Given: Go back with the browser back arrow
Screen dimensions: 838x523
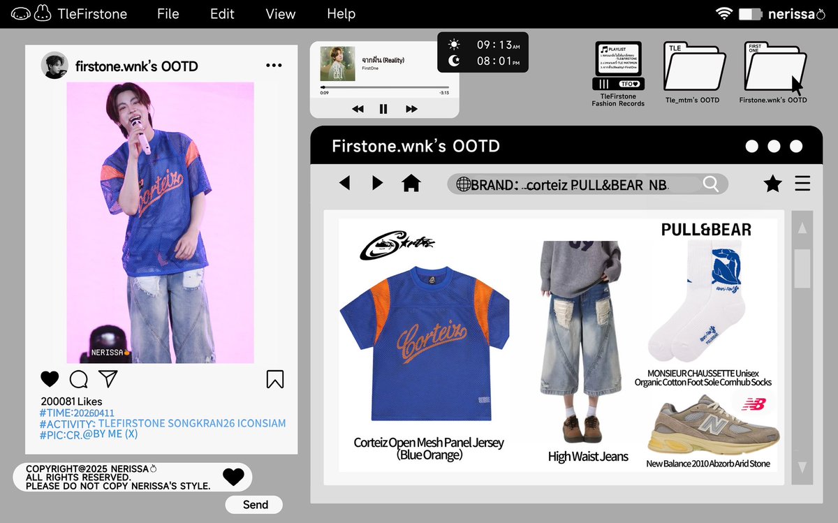Looking at the screenshot, I should (x=344, y=183).
